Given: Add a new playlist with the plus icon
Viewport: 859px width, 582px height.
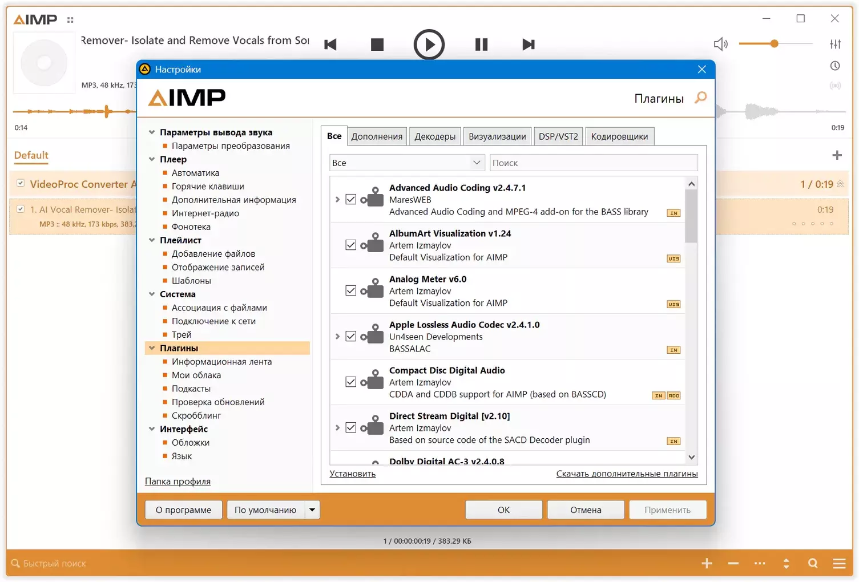Looking at the screenshot, I should tap(837, 155).
